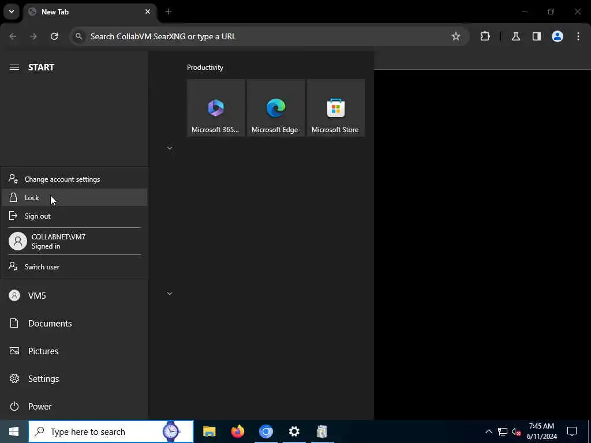Open the Microsoft Store tile
The image size is (591, 443).
[335, 108]
